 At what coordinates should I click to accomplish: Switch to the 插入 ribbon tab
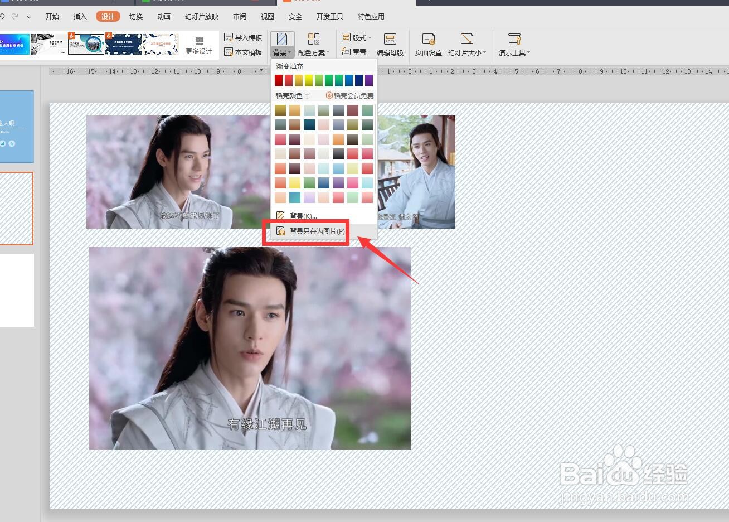click(x=80, y=16)
